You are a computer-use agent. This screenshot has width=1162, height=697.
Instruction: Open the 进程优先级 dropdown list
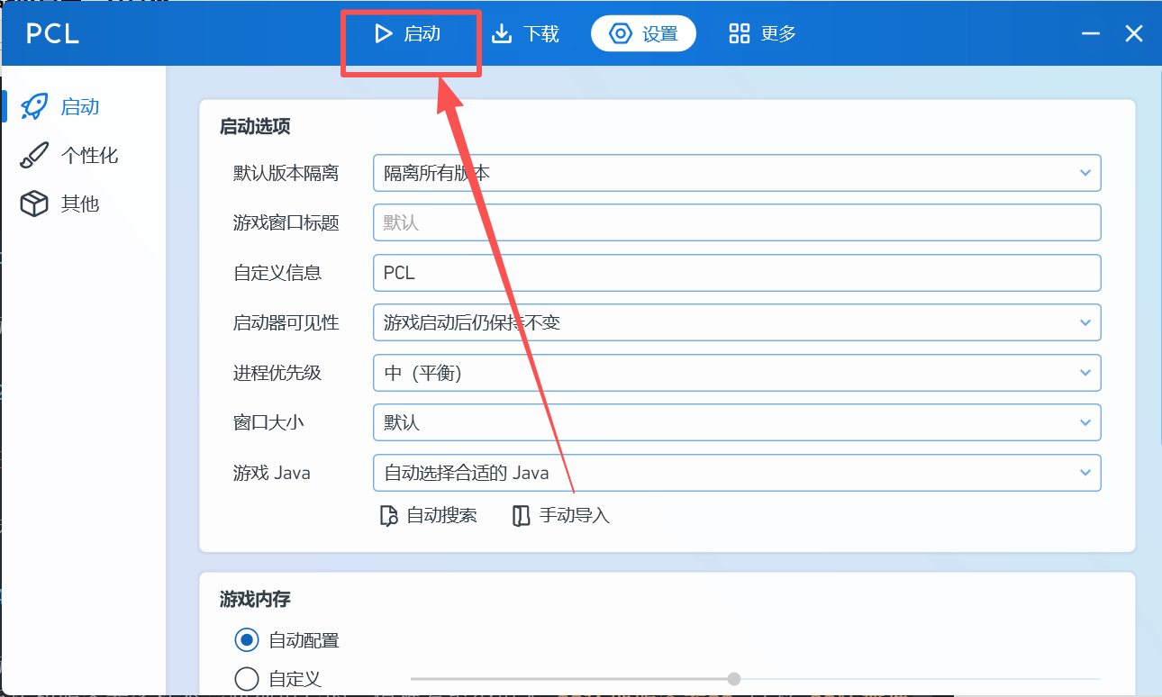click(x=736, y=373)
